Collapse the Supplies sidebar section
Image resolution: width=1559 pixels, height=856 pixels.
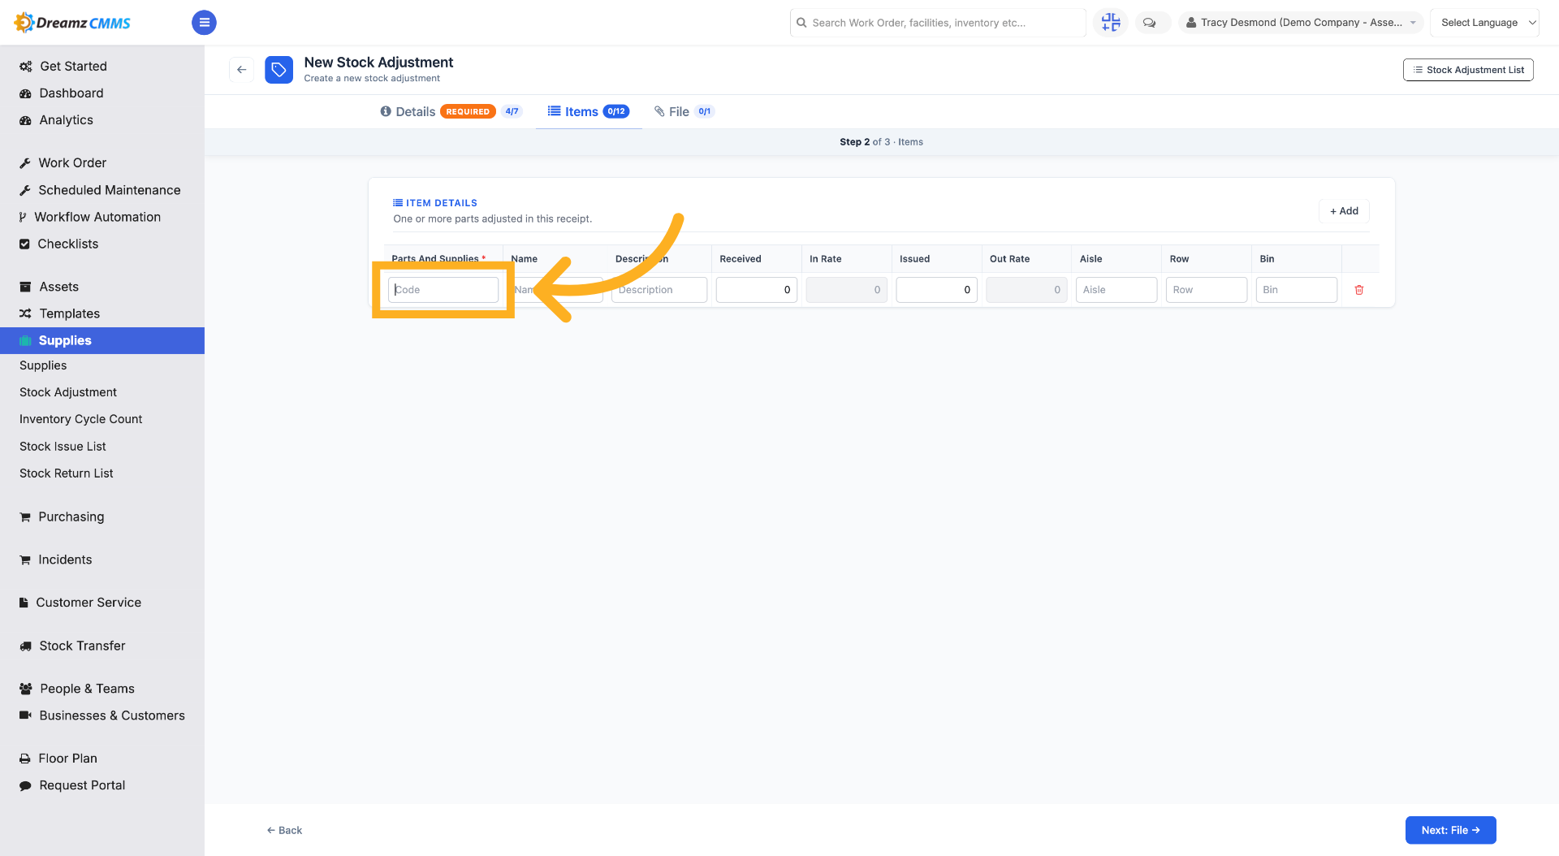[x=102, y=340]
